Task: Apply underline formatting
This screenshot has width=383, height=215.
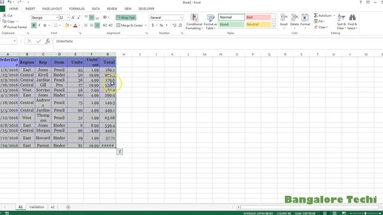Action: (45, 25)
